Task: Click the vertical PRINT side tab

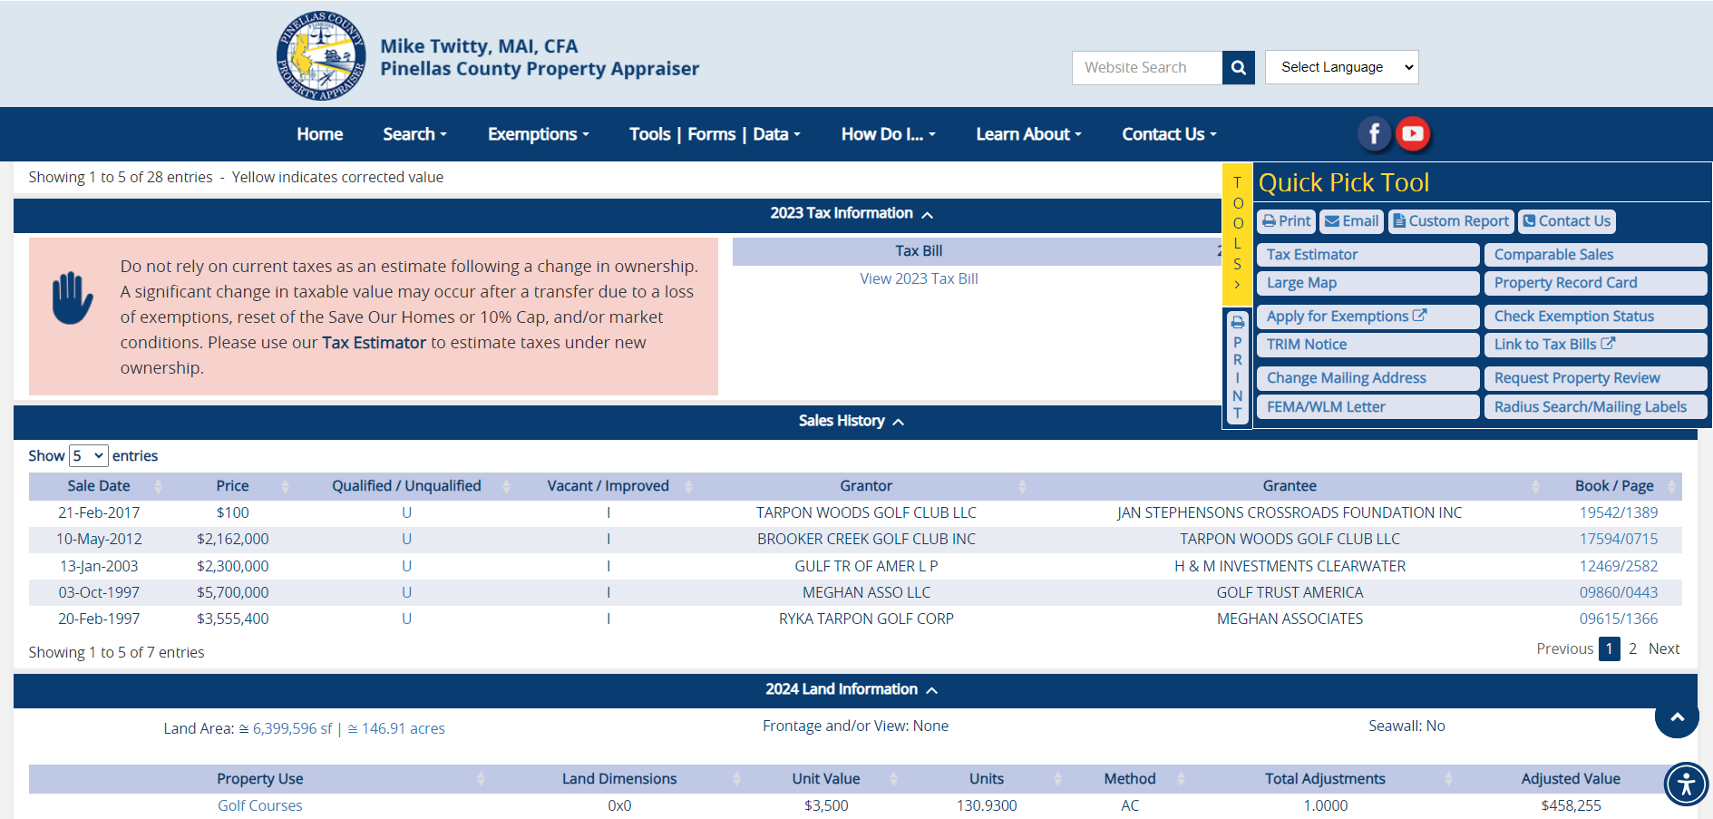Action: tap(1237, 367)
